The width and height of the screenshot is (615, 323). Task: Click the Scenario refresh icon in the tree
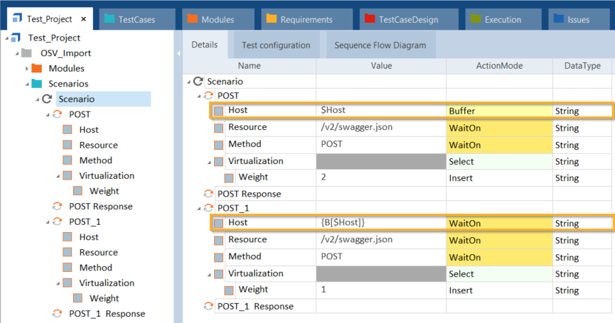47,99
